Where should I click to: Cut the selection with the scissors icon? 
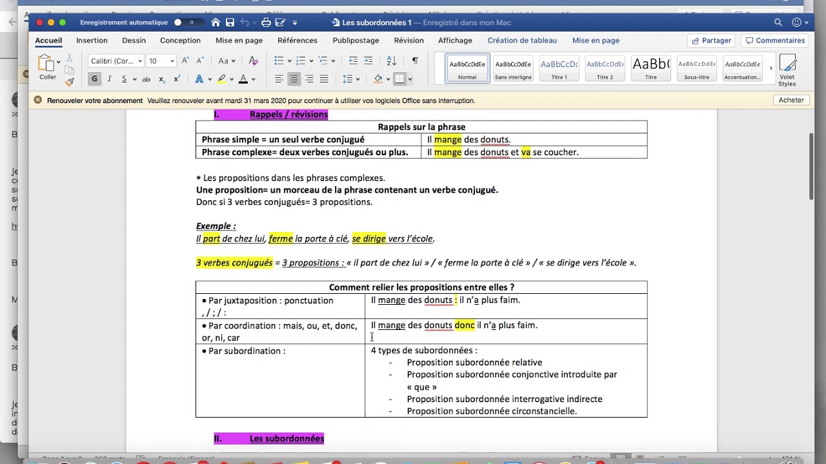69,59
